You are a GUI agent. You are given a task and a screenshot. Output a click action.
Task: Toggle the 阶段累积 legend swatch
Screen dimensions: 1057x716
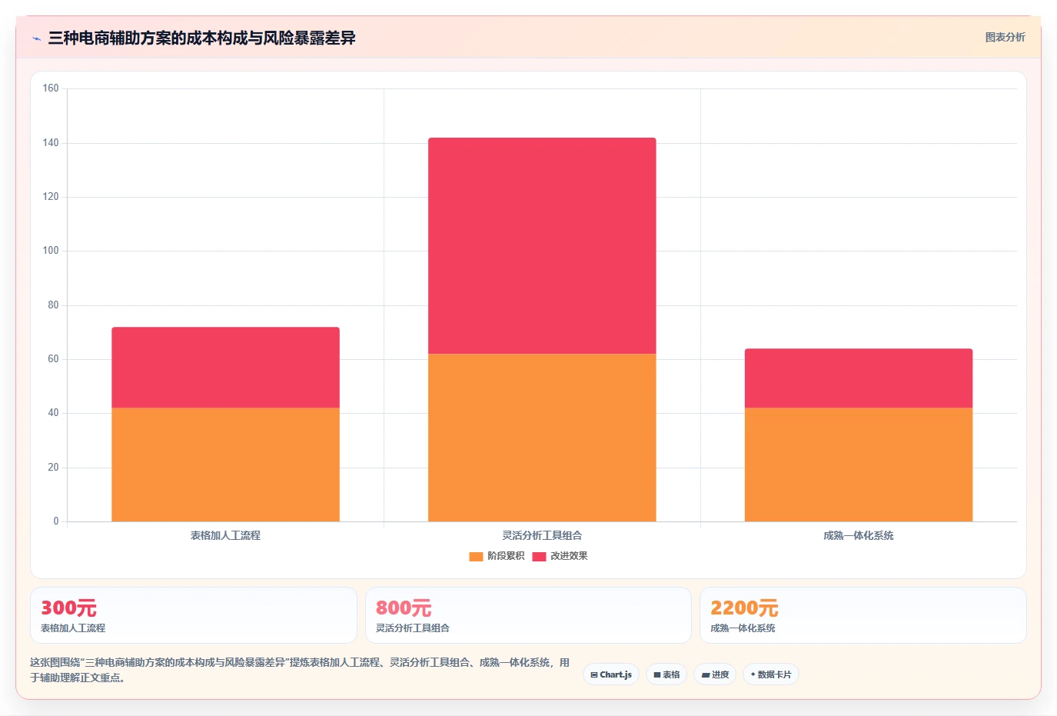[x=476, y=556]
